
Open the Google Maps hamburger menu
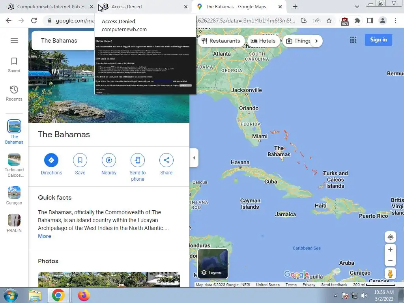pos(14,41)
